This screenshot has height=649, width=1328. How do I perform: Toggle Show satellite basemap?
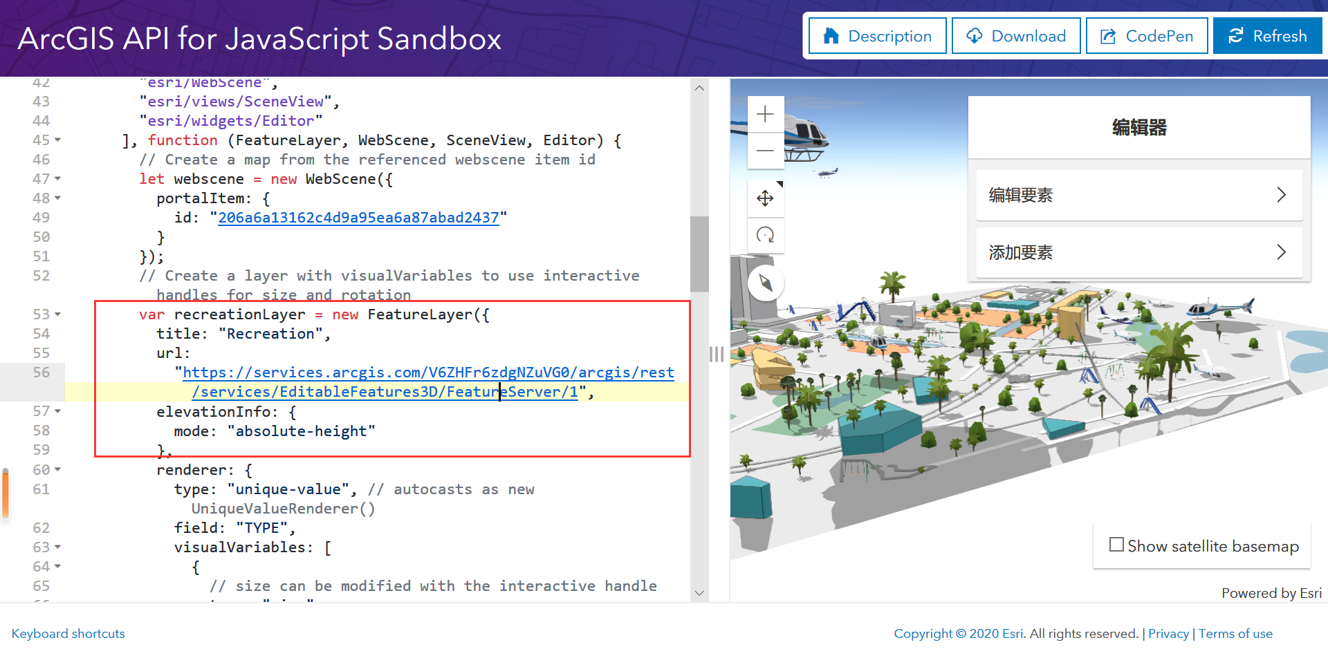click(1116, 545)
